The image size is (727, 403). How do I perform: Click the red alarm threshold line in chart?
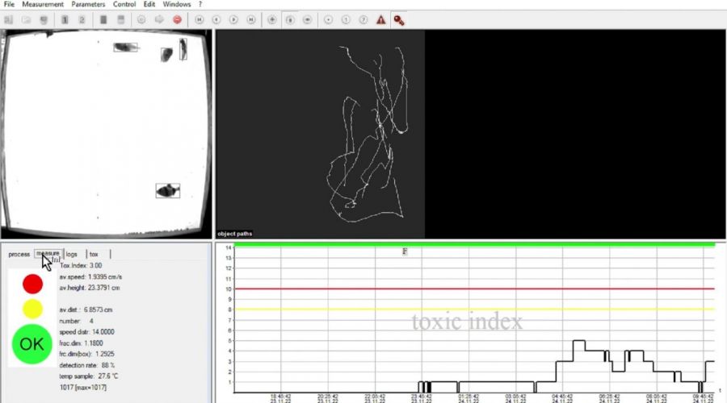pyautogui.click(x=474, y=289)
